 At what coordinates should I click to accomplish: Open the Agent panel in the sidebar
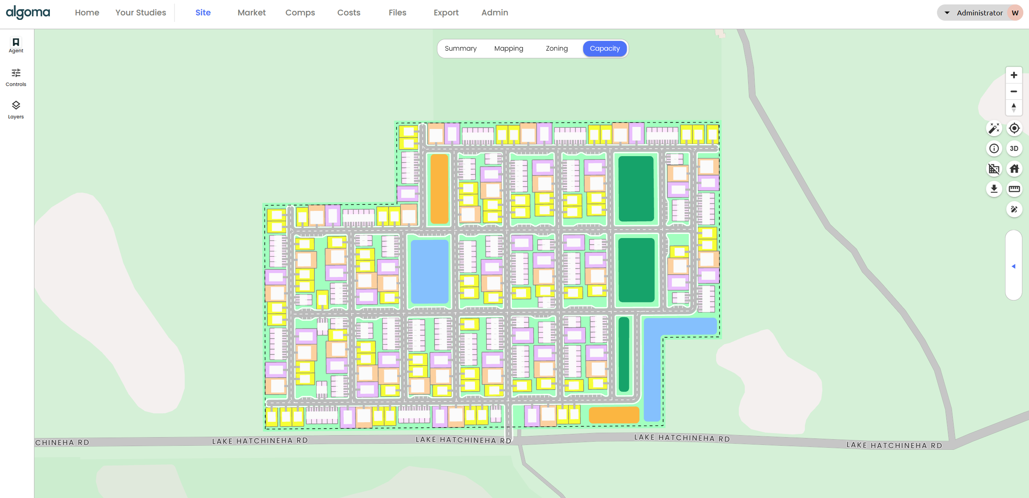click(16, 45)
